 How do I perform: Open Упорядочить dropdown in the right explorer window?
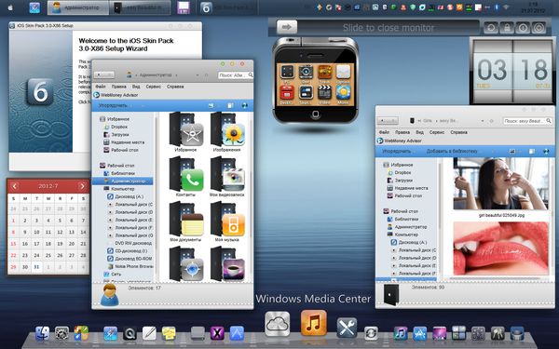(400, 152)
